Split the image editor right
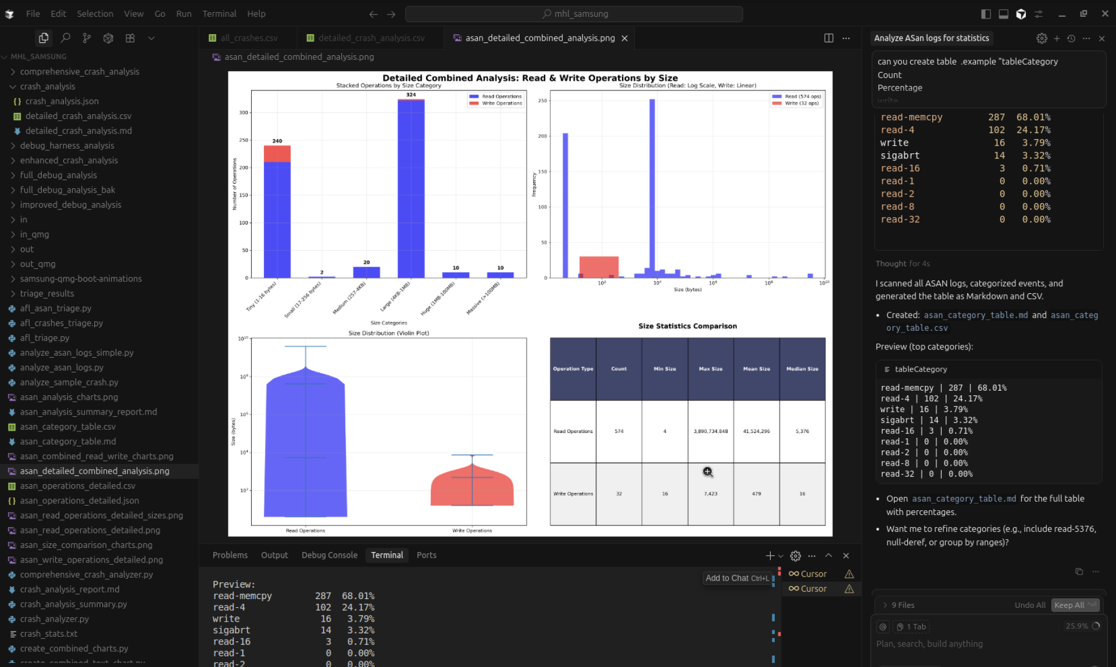 [829, 38]
